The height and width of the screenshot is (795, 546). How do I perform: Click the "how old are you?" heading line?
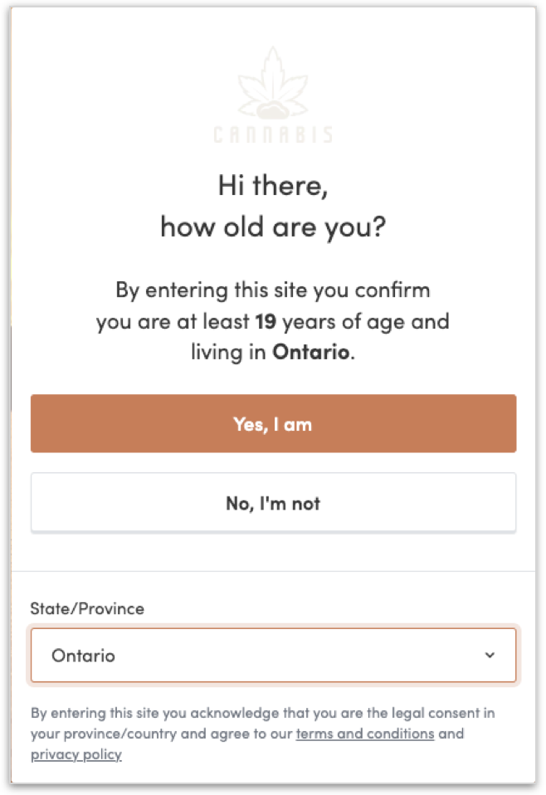(x=273, y=227)
